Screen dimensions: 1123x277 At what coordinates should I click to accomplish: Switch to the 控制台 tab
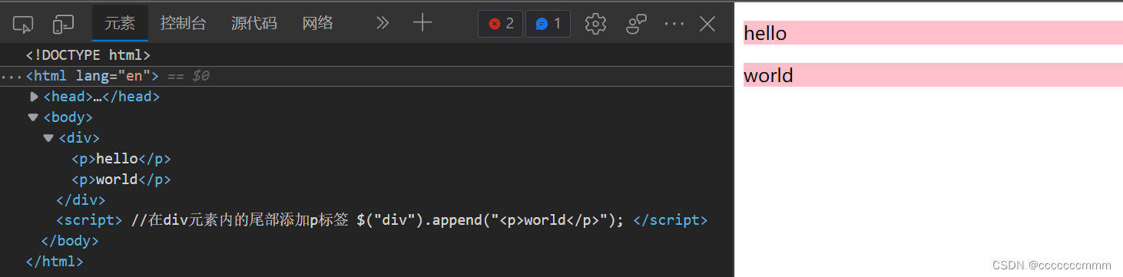[x=183, y=23]
